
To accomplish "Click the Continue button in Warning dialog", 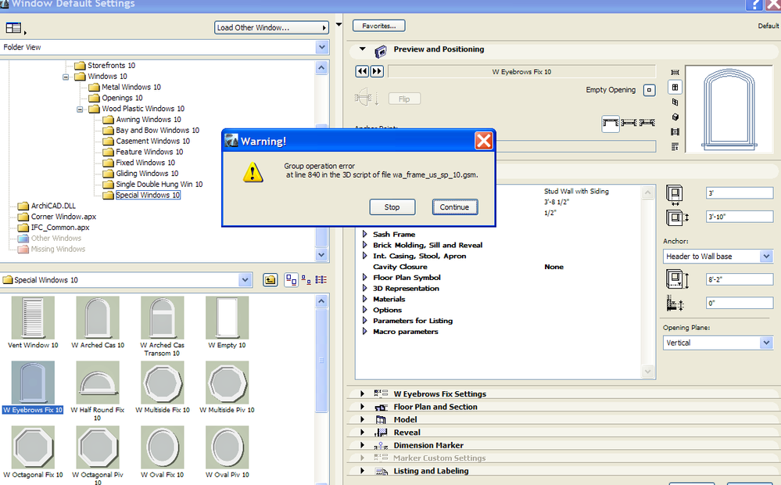I will [x=455, y=207].
